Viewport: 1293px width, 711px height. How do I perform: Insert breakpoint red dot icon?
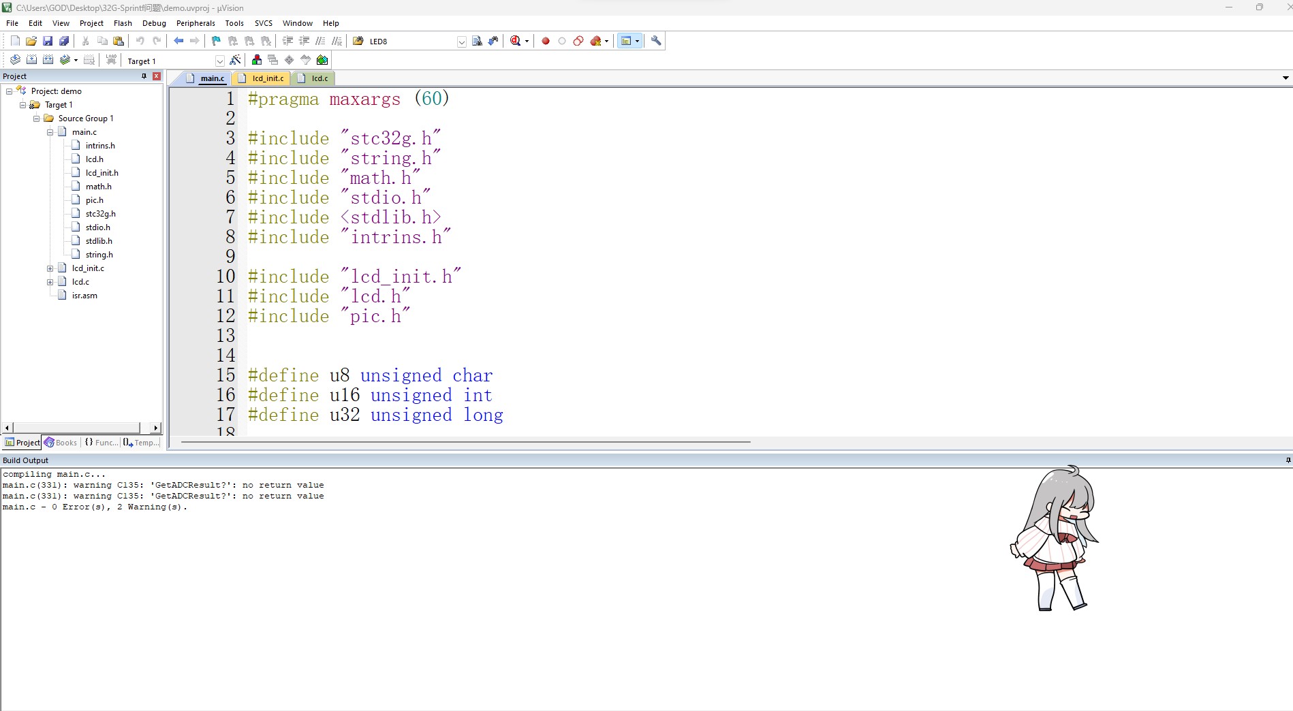(x=546, y=41)
